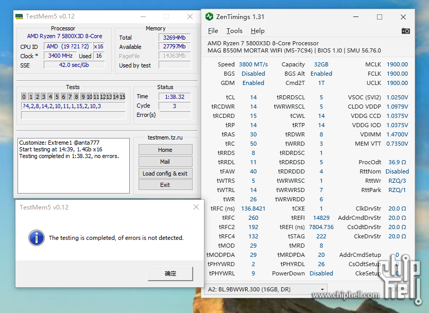Click the empty 'Used by test' field
Image resolution: width=429 pixels, height=313 pixels.
tap(174, 65)
